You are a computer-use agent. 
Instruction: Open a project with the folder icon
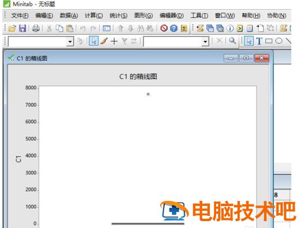[12, 28]
